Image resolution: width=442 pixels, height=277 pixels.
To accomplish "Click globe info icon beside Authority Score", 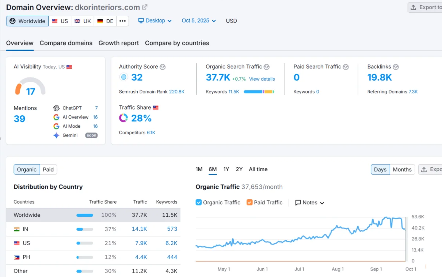I will pyautogui.click(x=163, y=67).
